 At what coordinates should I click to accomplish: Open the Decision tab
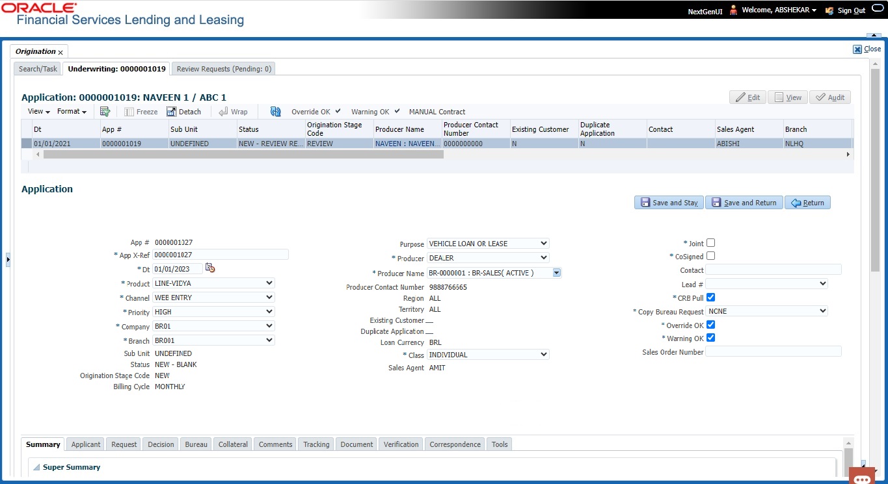pyautogui.click(x=161, y=444)
